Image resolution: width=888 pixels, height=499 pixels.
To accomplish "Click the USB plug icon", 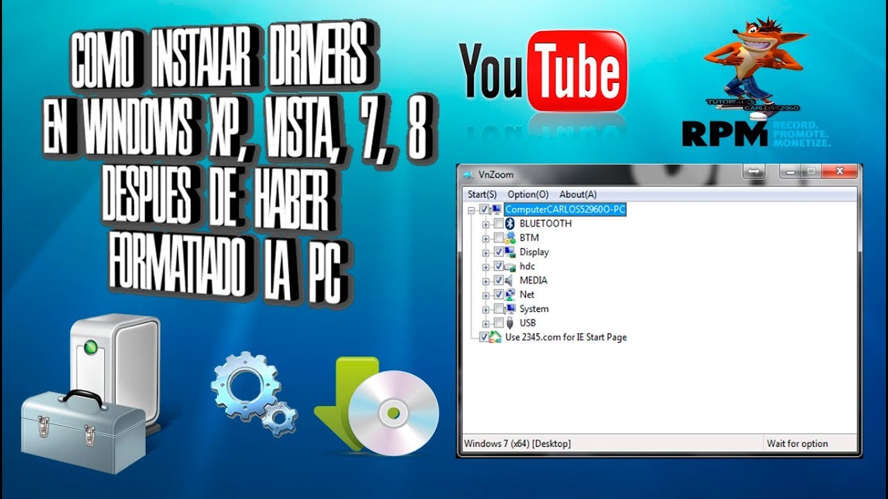I will point(510,323).
